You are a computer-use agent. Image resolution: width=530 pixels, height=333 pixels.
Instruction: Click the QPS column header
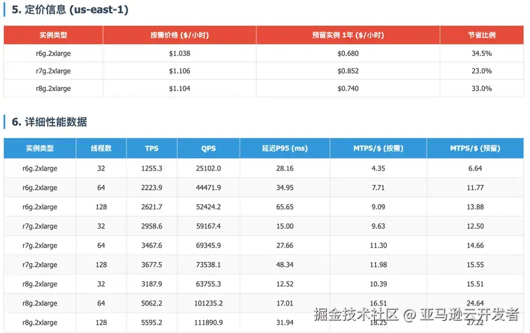[208, 148]
